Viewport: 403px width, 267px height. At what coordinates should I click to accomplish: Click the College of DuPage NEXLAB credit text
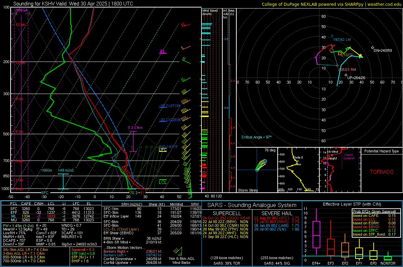point(332,4)
